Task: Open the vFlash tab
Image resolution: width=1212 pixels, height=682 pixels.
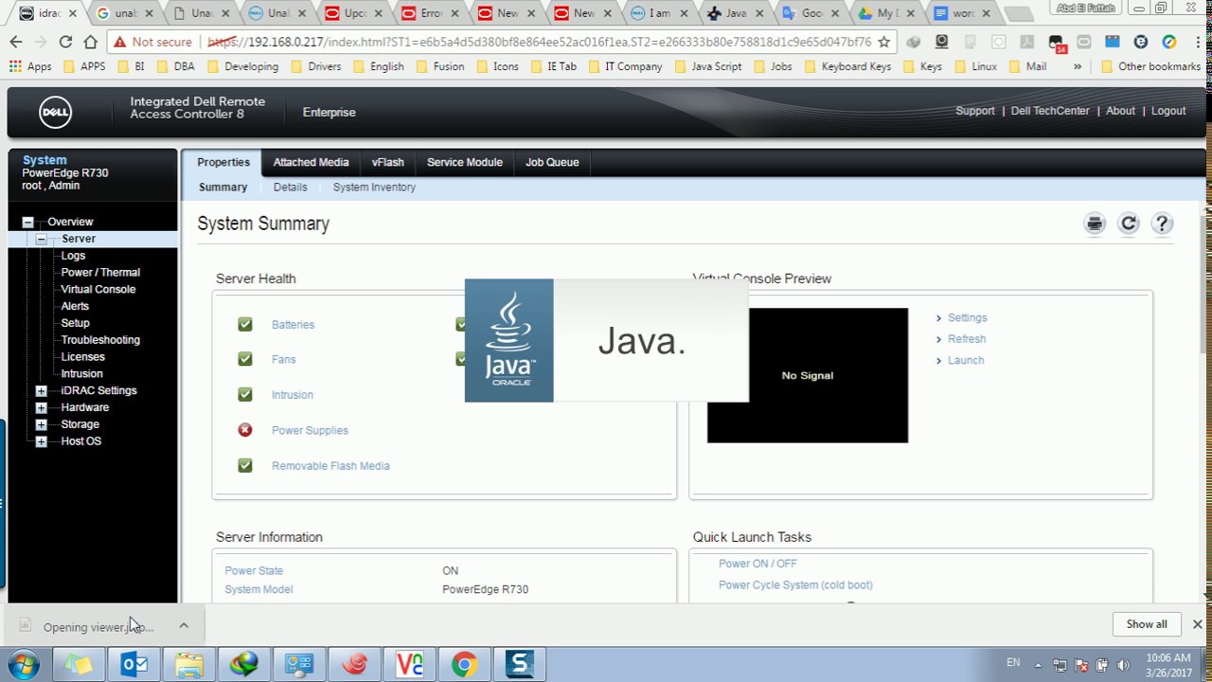Action: pos(388,162)
